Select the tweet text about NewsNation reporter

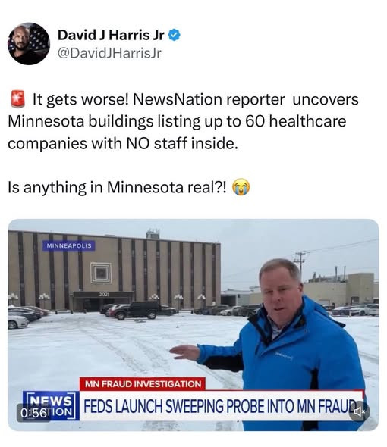point(183,121)
